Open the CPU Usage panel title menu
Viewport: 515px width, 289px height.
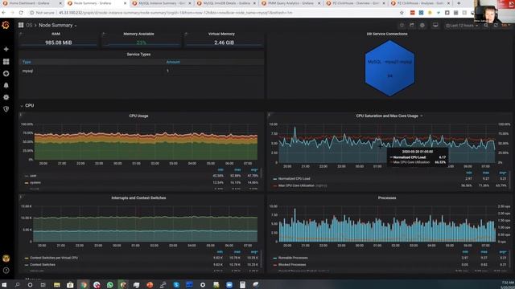click(138, 116)
